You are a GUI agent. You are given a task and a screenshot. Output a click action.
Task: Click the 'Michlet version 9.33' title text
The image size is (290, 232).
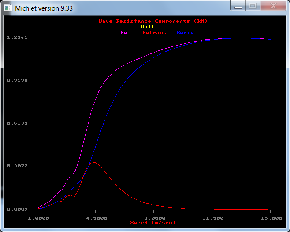44,8
